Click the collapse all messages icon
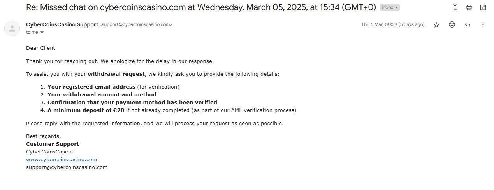The width and height of the screenshot is (494, 190). tap(455, 7)
